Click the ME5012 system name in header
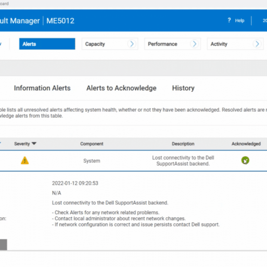This screenshot has width=267, height=267. coord(60,21)
